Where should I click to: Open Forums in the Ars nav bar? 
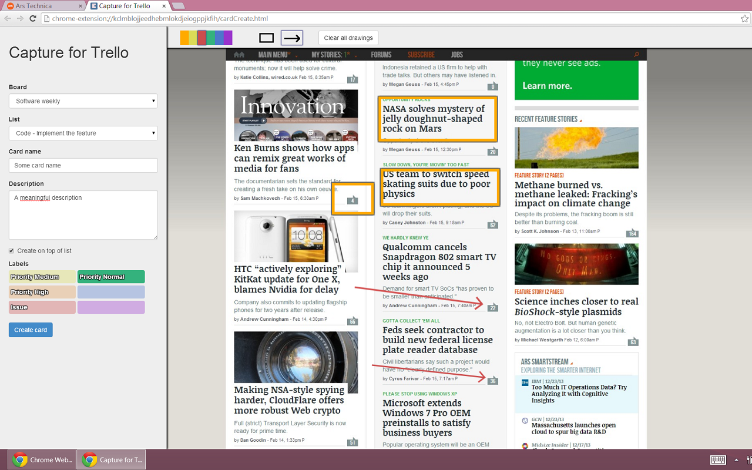pos(381,55)
